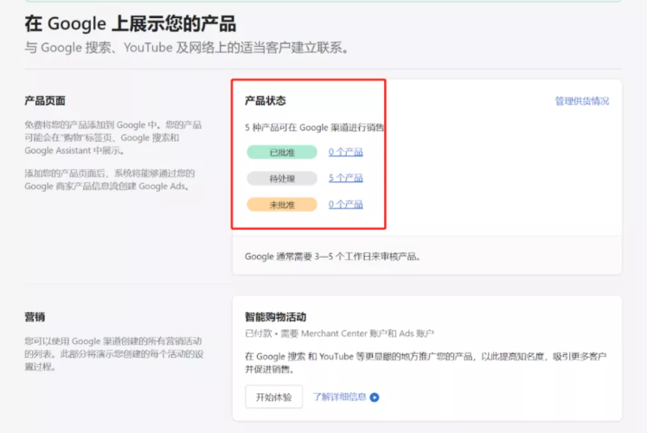Open the 了解详细信息 link
The image size is (647, 433).
[340, 397]
